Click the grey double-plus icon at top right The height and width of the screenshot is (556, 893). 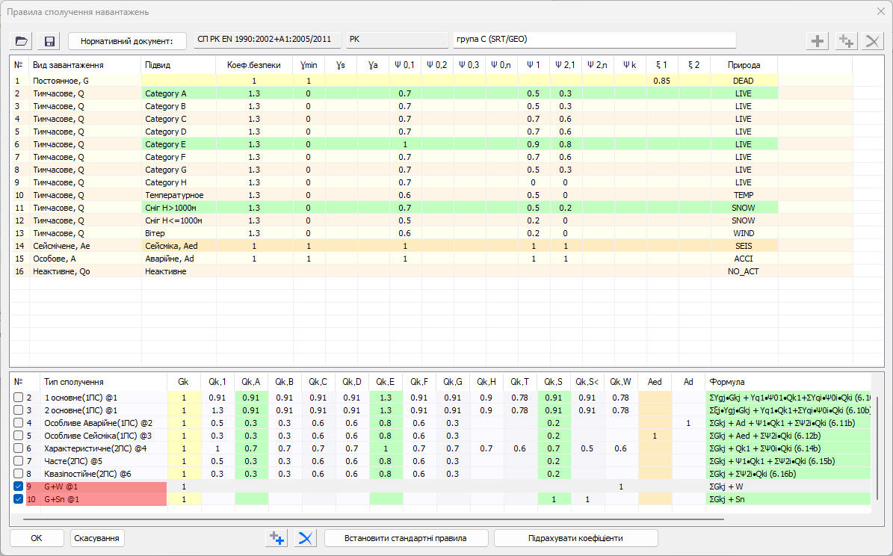pos(846,41)
